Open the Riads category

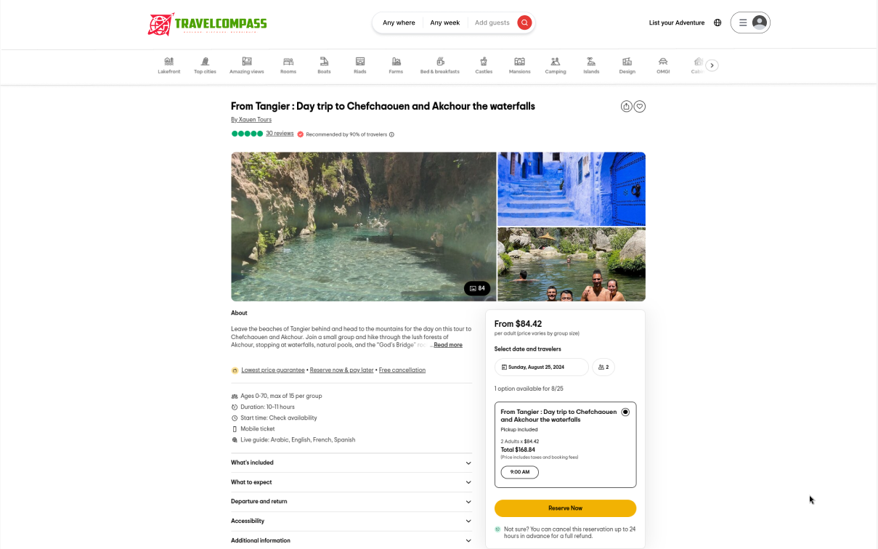360,65
